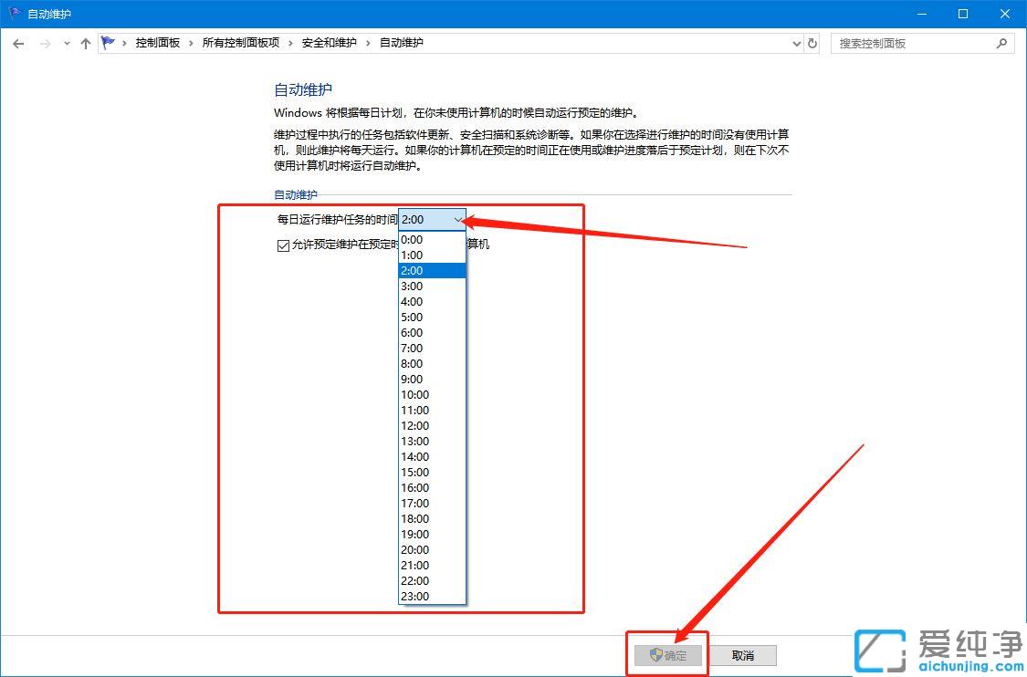Click the up-to-parent-folder arrow
The height and width of the screenshot is (677, 1027).
pyautogui.click(x=85, y=43)
